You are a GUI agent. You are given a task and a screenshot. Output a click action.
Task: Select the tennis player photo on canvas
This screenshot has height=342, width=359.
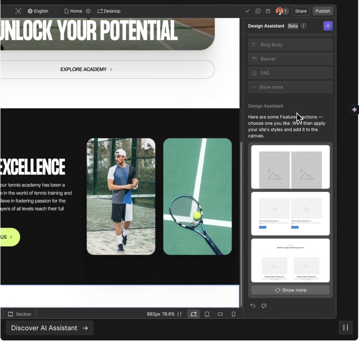tap(121, 197)
